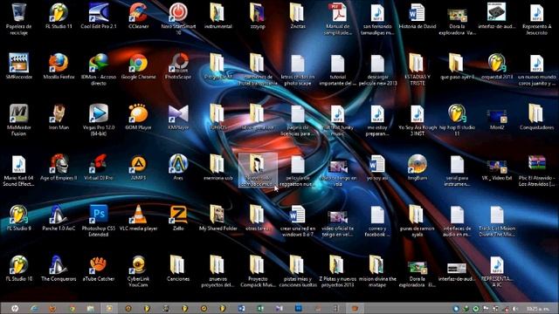The width and height of the screenshot is (559, 314).
Task: Open yo soy asi Word document
Action: [x=377, y=167]
